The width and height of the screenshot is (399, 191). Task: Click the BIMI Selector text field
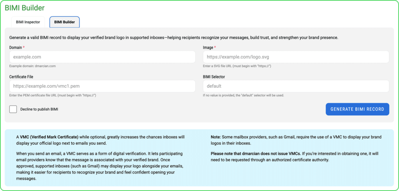pyautogui.click(x=296, y=86)
